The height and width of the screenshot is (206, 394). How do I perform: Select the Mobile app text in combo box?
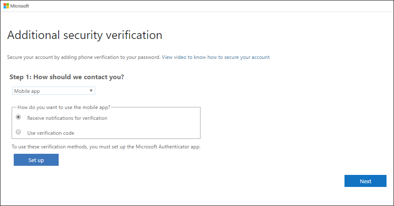coord(27,91)
